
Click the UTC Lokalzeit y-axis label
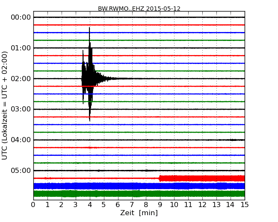(5, 105)
